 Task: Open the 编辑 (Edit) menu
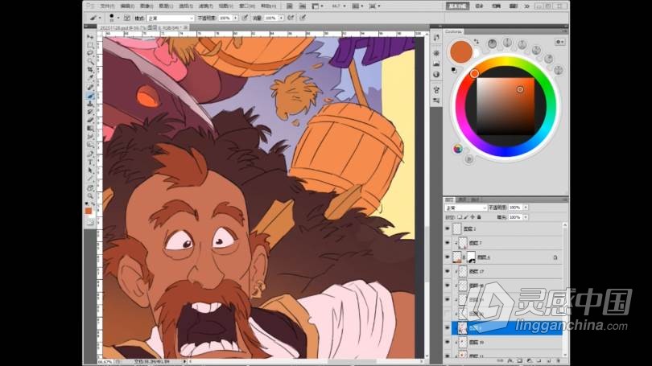[127, 6]
